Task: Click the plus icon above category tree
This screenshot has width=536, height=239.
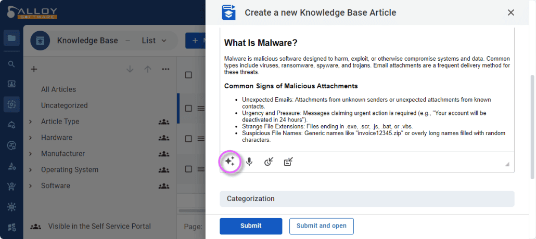Action: (34, 69)
